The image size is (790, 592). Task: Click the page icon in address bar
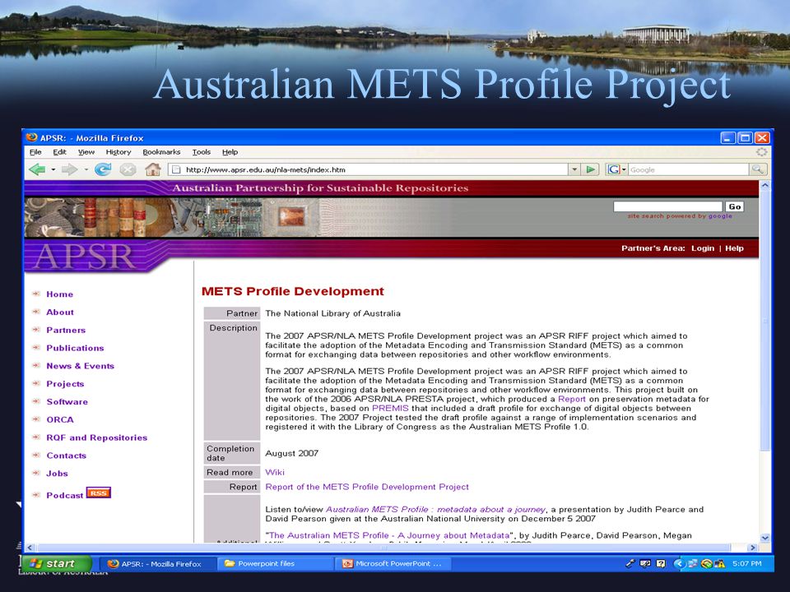[x=176, y=169]
